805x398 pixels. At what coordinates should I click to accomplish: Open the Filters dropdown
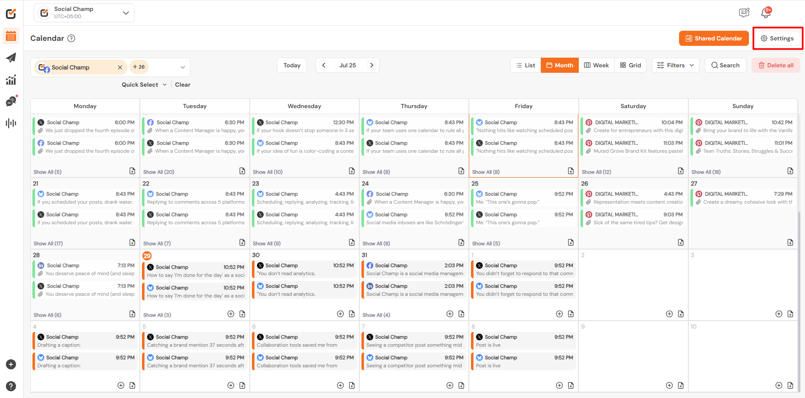pos(675,65)
